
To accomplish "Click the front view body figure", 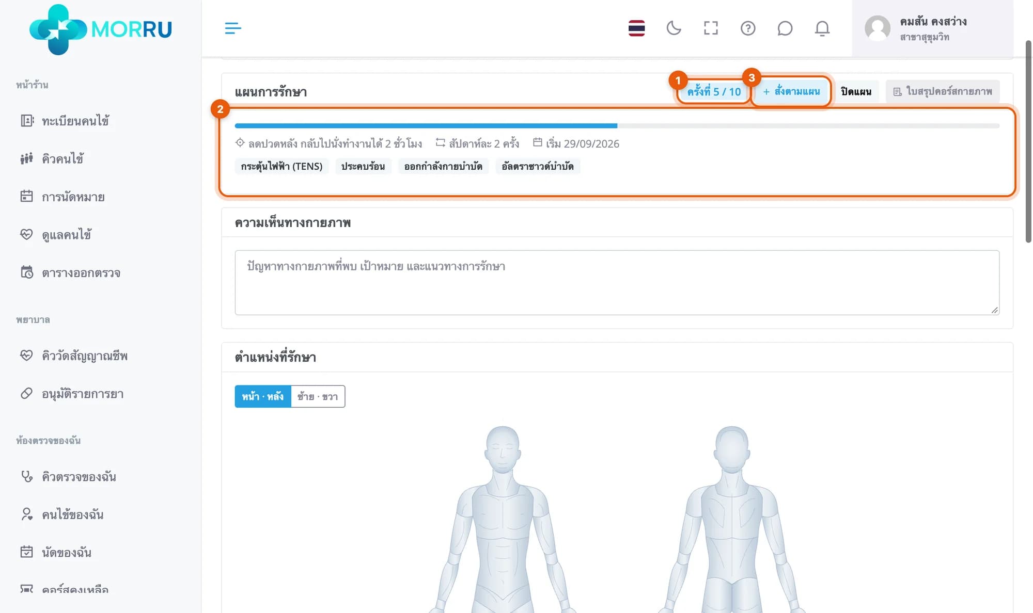I will [x=503, y=519].
